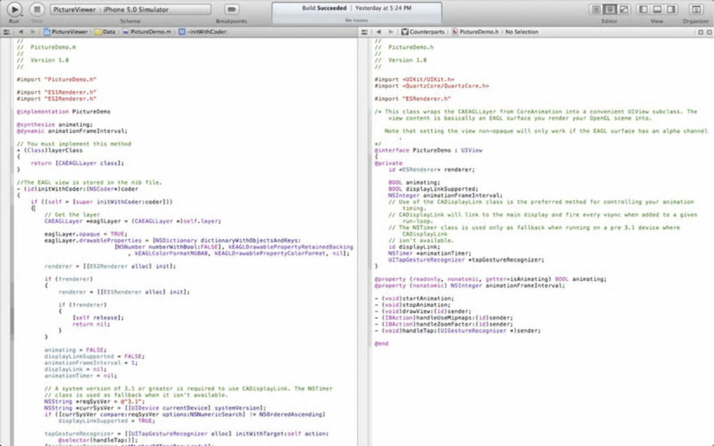Switch to the Standard editor

click(x=596, y=10)
